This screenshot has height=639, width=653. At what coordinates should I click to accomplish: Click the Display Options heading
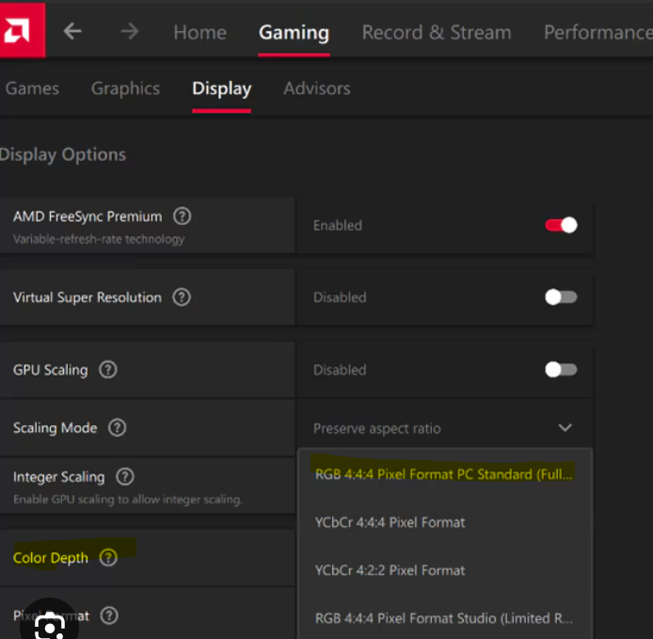(x=63, y=154)
